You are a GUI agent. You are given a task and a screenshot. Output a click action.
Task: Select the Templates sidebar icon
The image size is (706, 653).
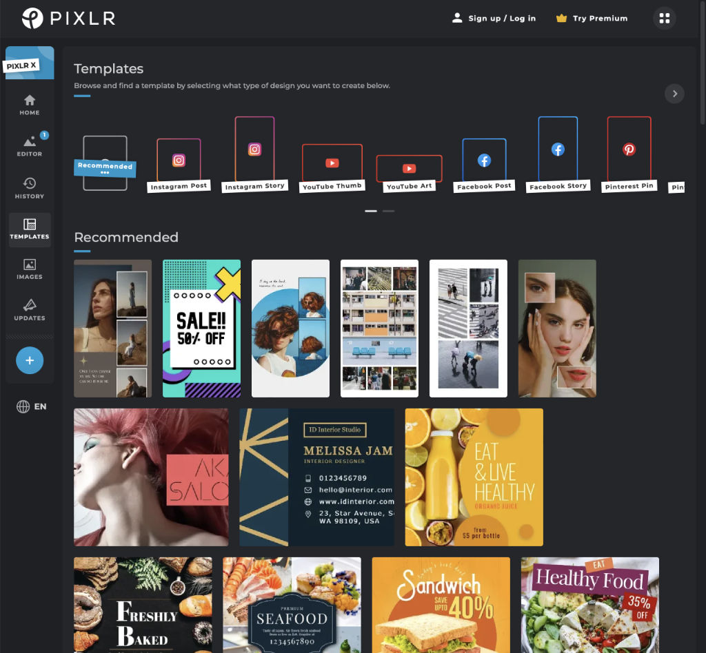29,229
